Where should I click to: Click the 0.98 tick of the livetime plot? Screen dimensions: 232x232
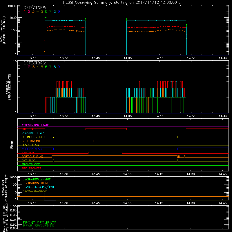click(13, 211)
